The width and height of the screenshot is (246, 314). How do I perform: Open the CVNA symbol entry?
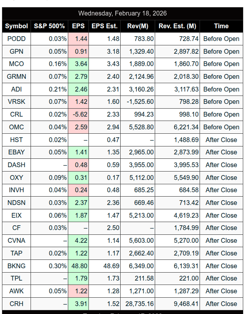coord(16,240)
